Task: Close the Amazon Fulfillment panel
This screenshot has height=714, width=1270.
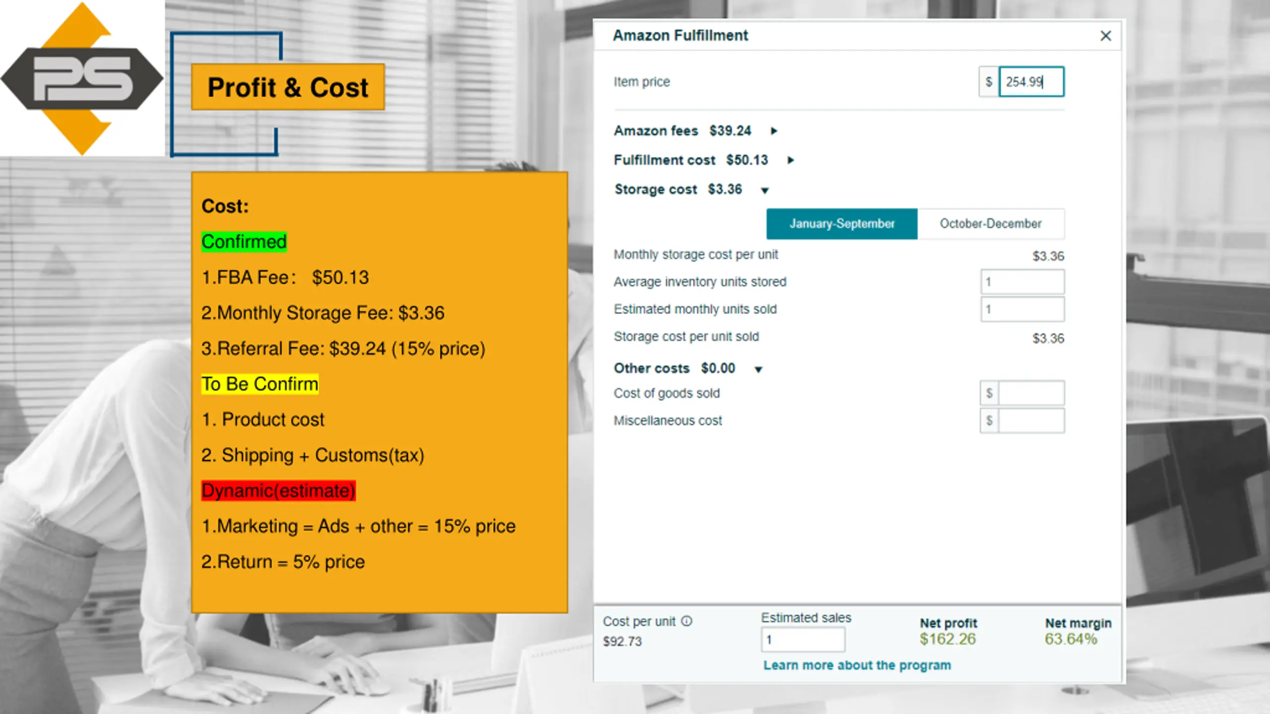Action: 1105,36
